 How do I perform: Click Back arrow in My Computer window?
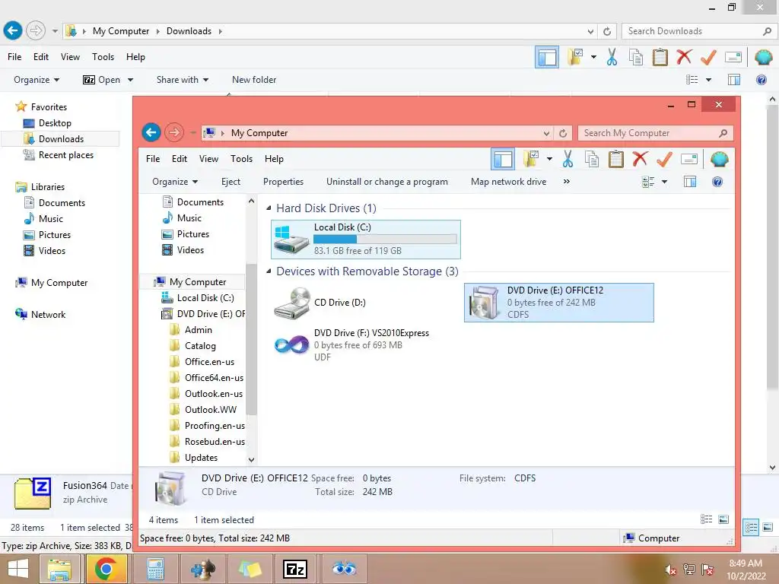point(151,132)
